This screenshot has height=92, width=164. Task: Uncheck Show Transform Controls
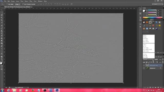pyautogui.click(x=23, y=4)
